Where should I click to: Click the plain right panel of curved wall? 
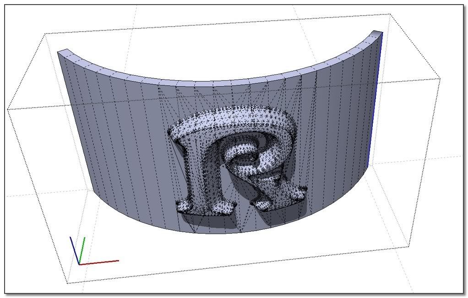334,137
